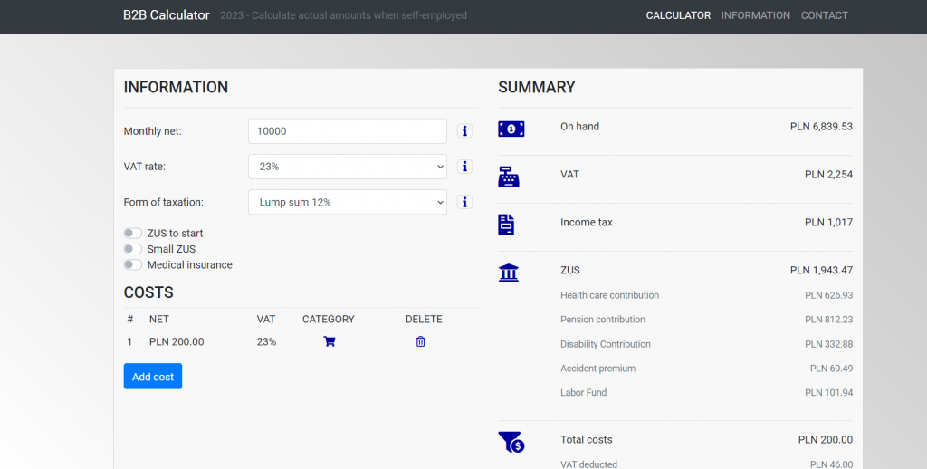Toggle the Small ZUS switch
The height and width of the screenshot is (469, 927).
pyautogui.click(x=132, y=249)
